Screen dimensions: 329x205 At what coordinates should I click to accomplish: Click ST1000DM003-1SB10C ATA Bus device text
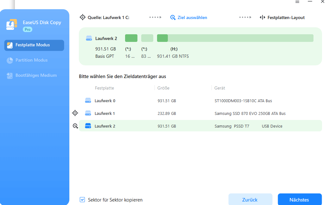pos(243,101)
